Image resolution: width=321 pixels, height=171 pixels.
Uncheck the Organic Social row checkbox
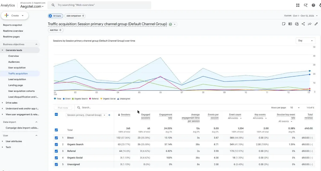(x=56, y=158)
